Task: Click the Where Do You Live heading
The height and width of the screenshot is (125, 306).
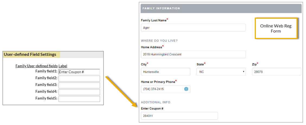Action: (x=159, y=41)
